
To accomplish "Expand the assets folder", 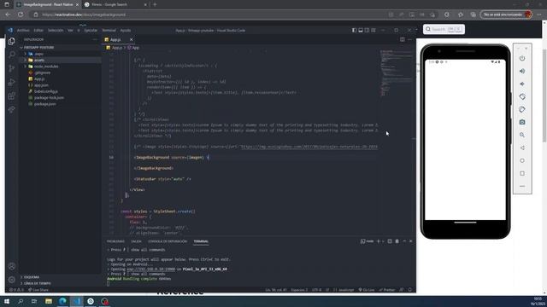I will click(x=25, y=61).
